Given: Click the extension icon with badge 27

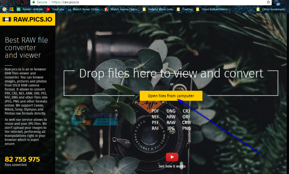Looking at the screenshot, I should click(277, 3).
